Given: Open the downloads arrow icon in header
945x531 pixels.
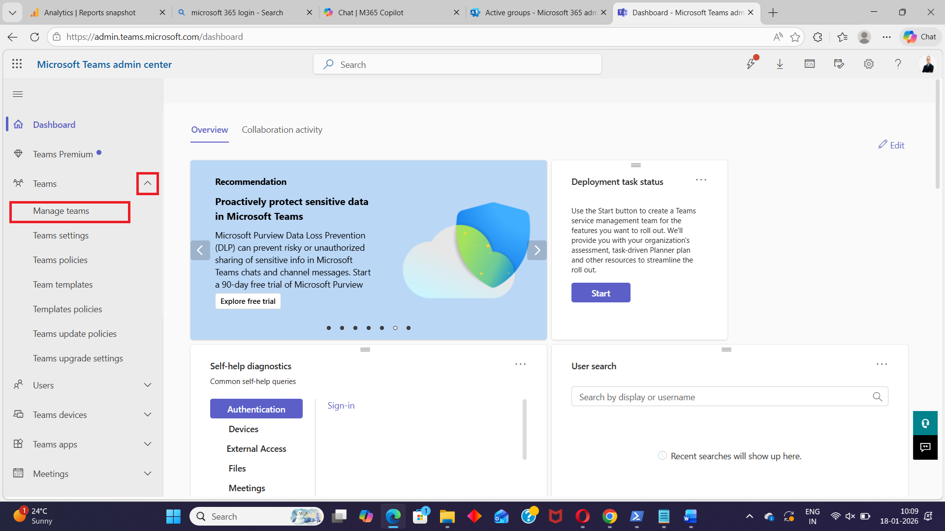Looking at the screenshot, I should click(x=780, y=64).
